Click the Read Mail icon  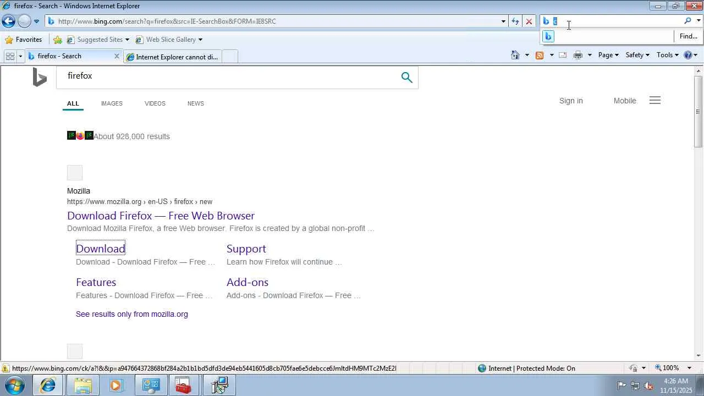pyautogui.click(x=563, y=55)
